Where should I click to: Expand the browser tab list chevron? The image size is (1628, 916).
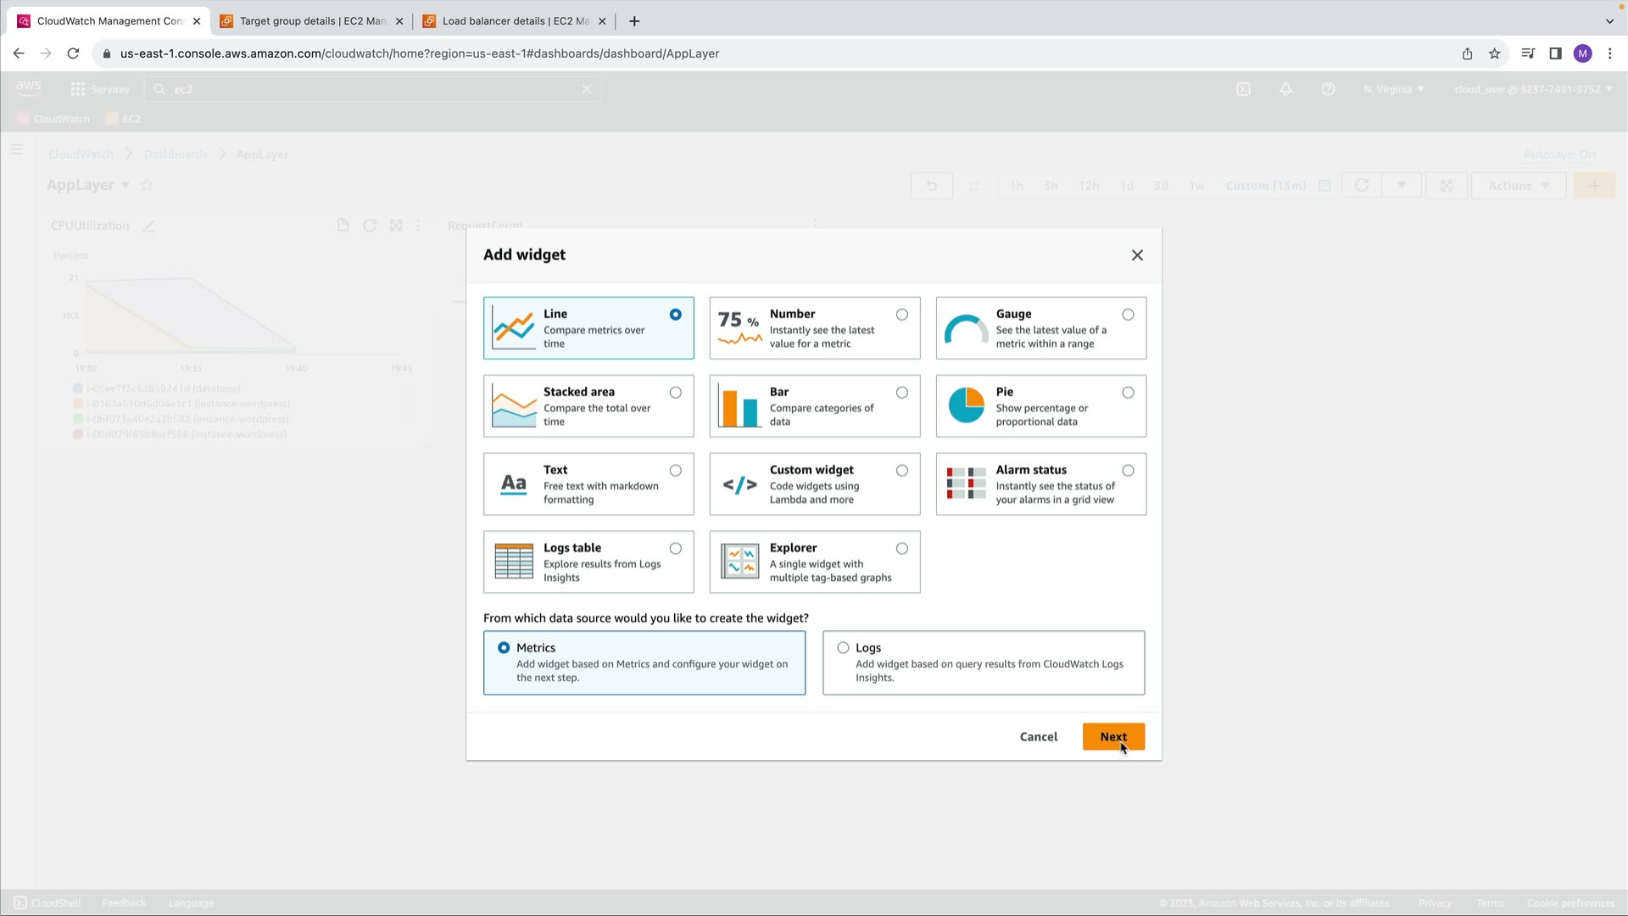1609,21
